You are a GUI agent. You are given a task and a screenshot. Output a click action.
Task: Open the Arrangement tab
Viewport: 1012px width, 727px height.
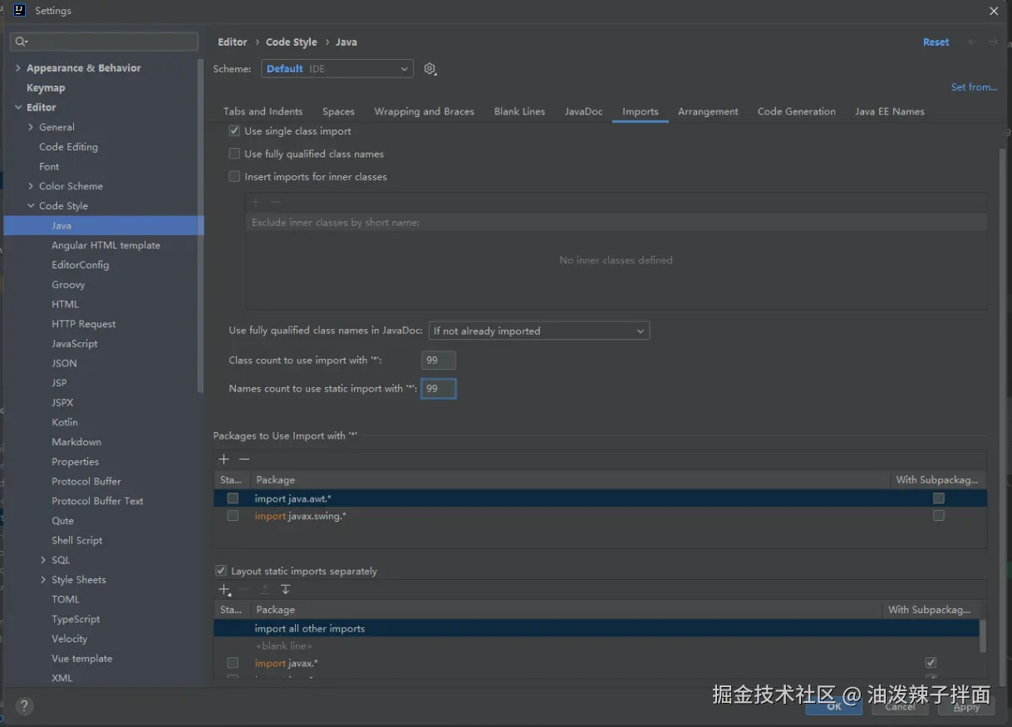[x=708, y=111]
